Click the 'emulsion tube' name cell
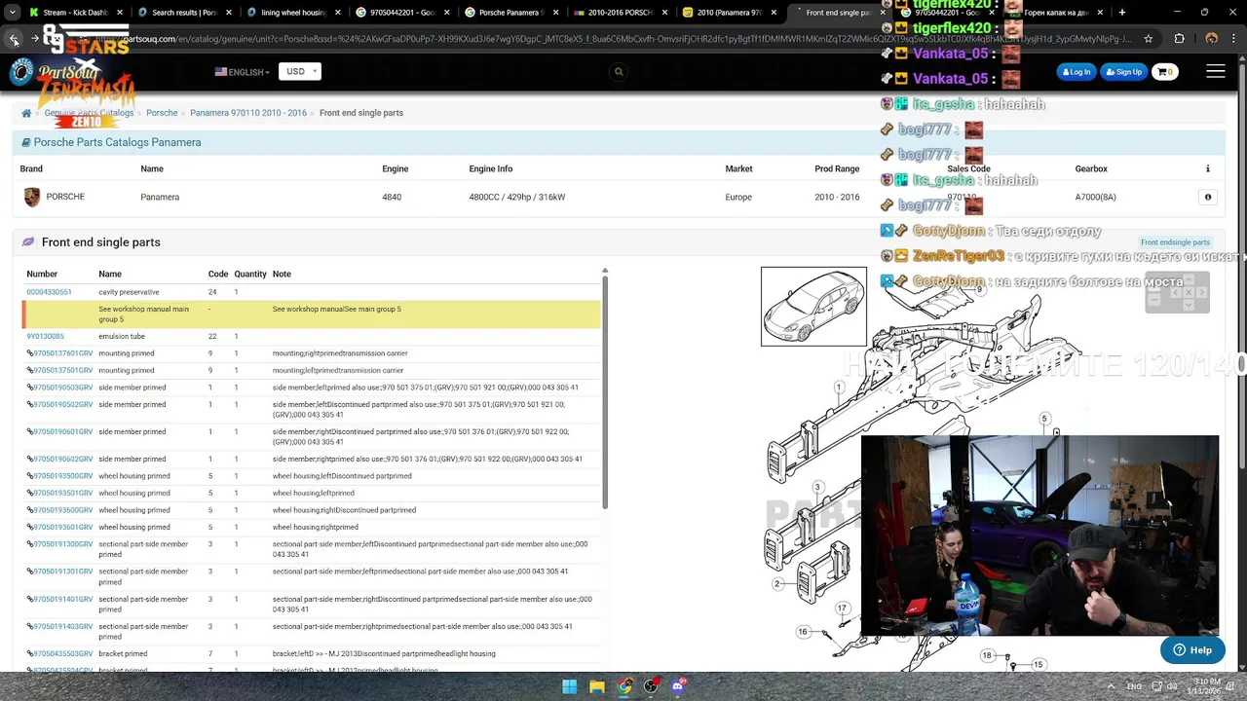 [122, 337]
